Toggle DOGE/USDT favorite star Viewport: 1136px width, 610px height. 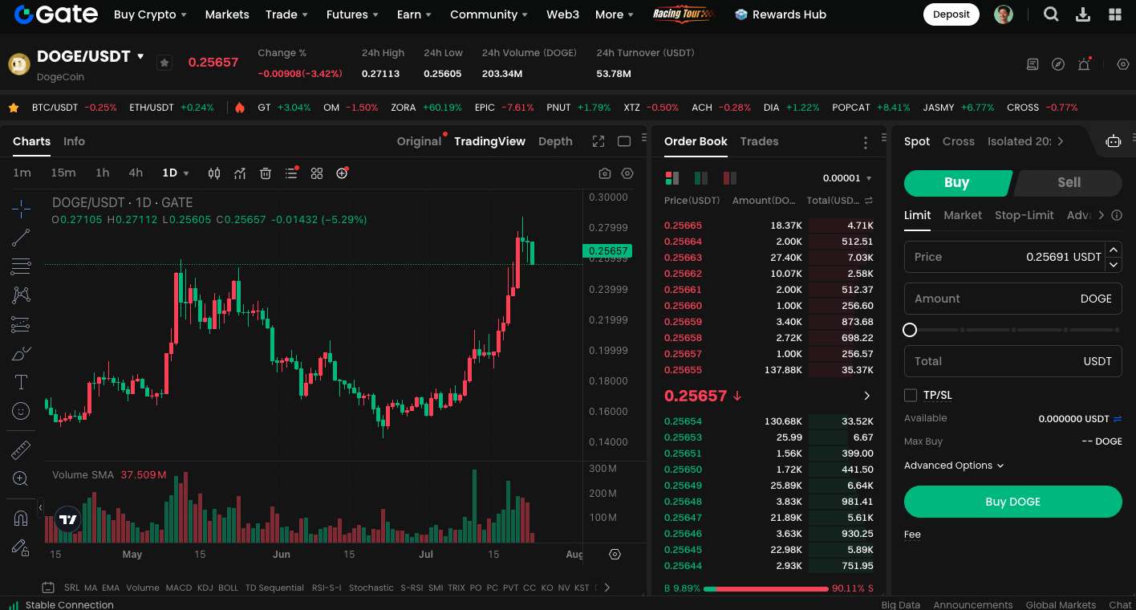(164, 63)
